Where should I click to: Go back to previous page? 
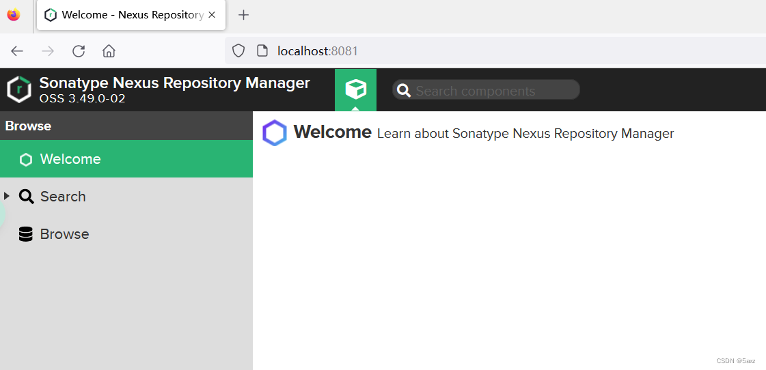[17, 51]
